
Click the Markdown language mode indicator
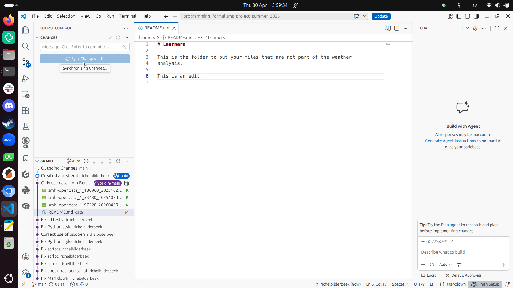point(456,284)
